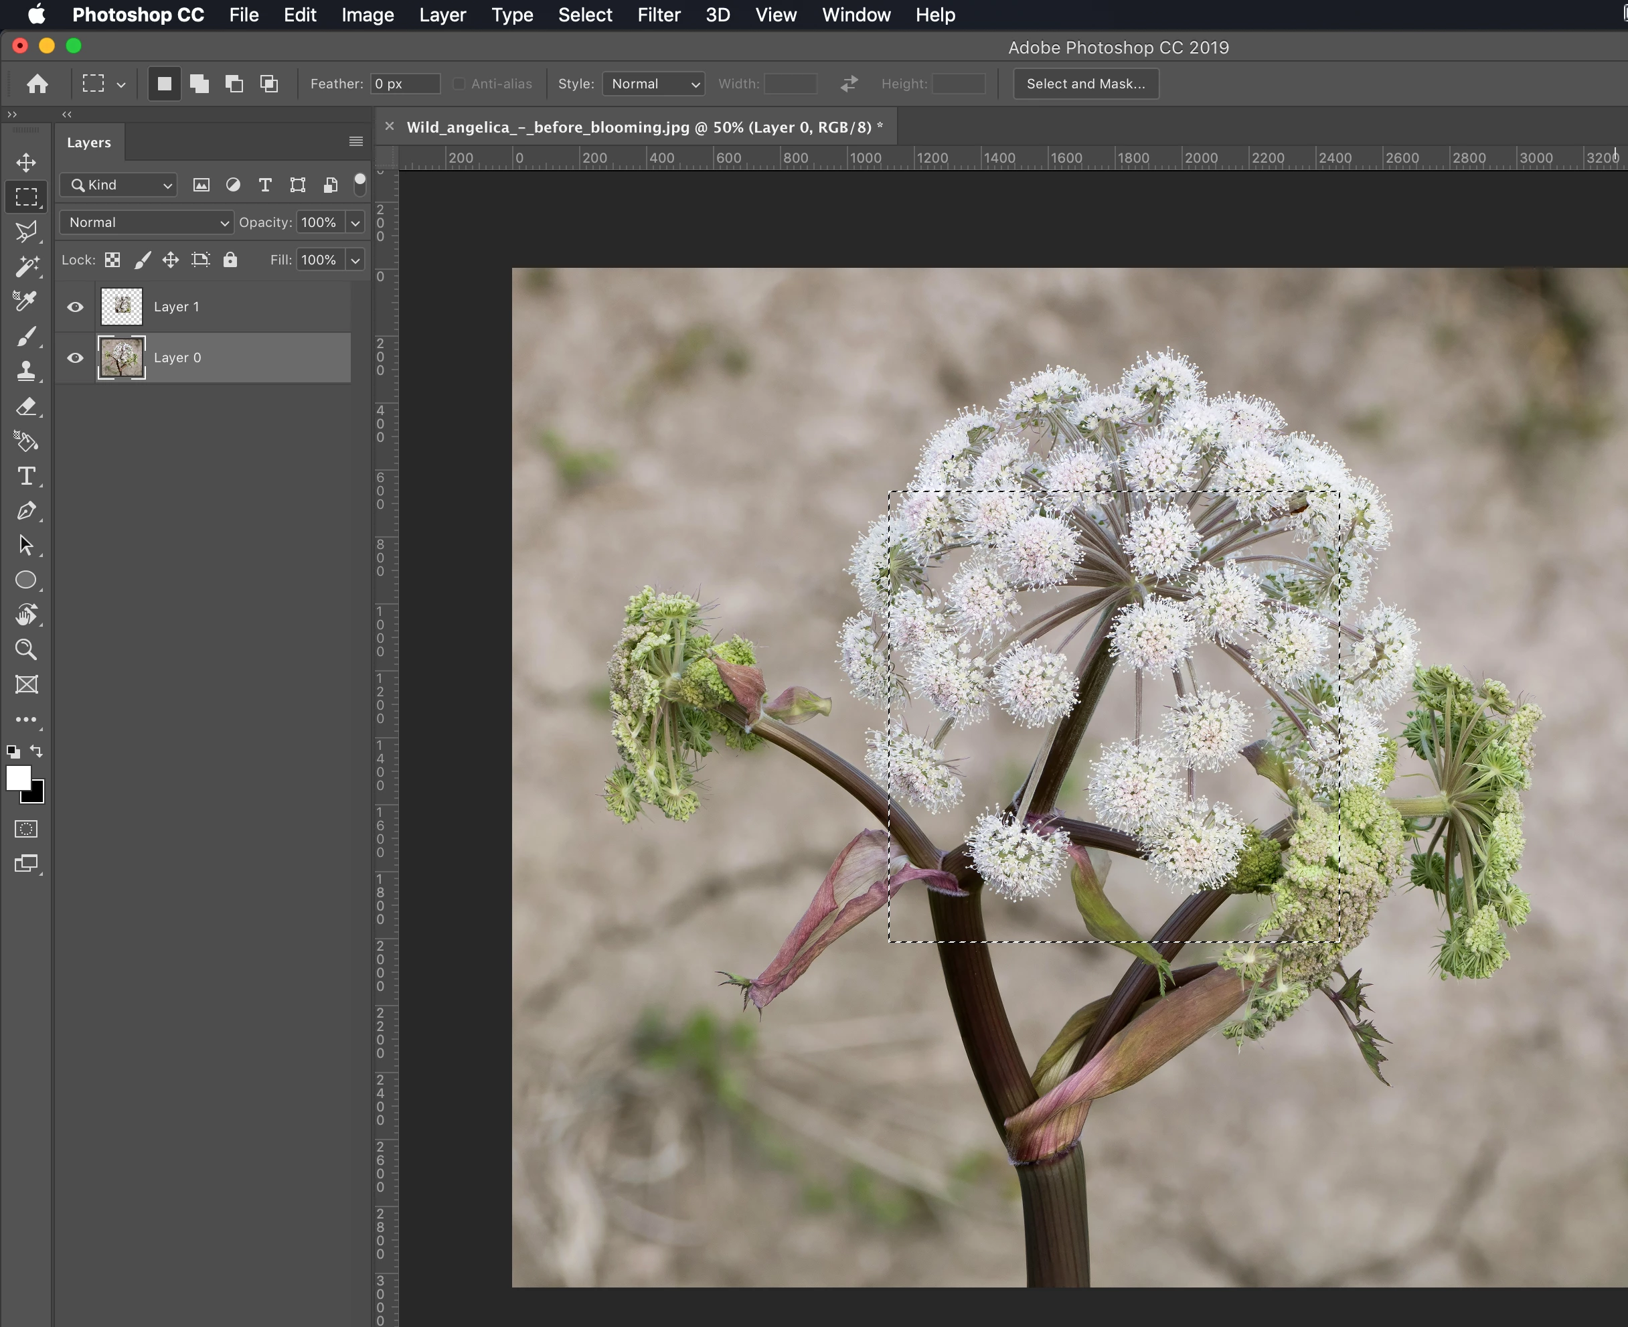Click the Select and Mask button
The image size is (1628, 1327).
click(1085, 83)
